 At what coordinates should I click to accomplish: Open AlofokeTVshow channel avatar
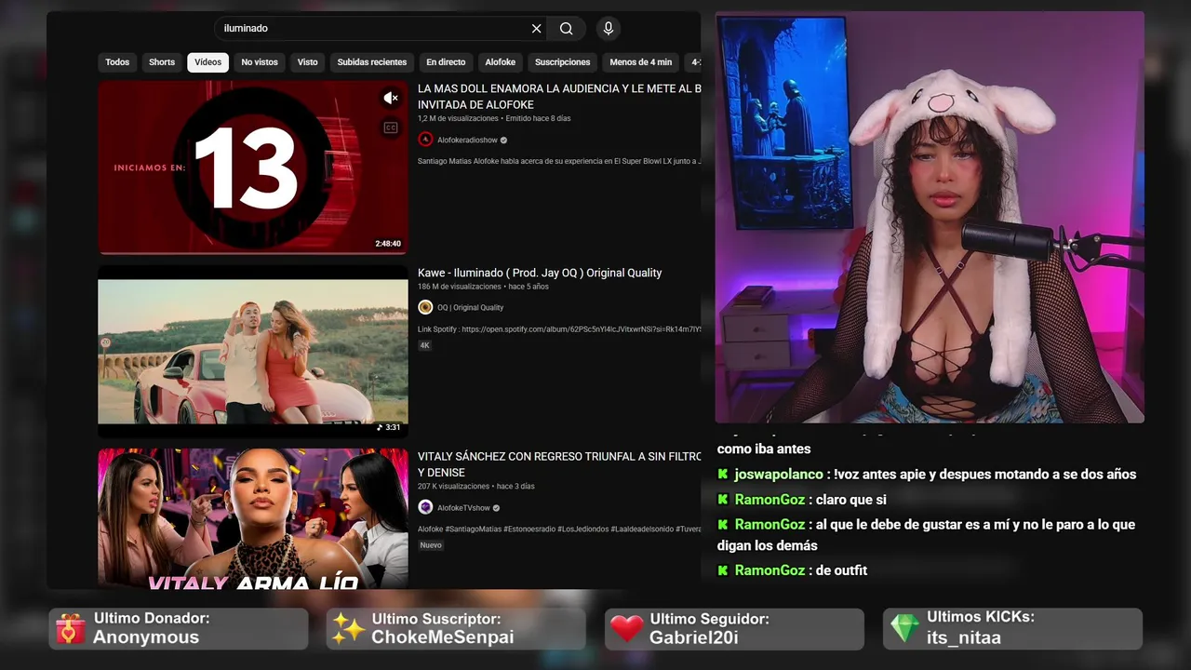coord(425,507)
